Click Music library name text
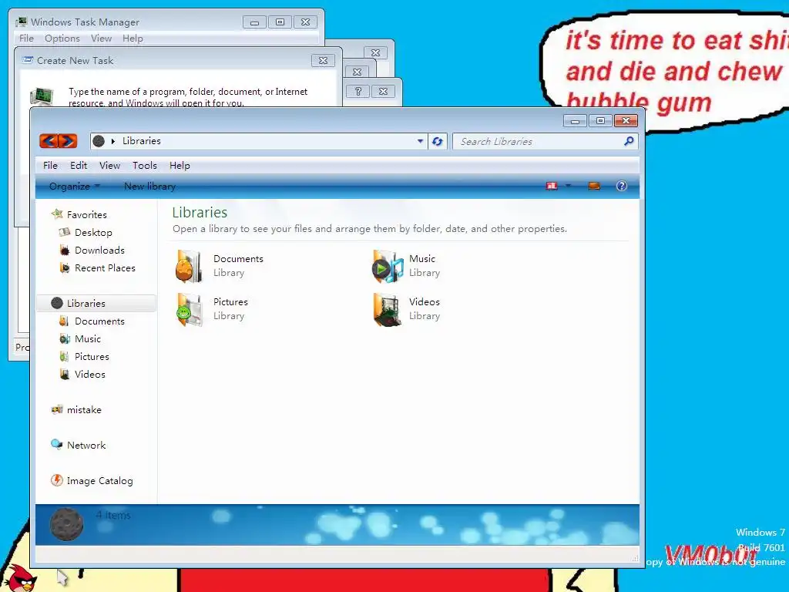789x592 pixels. tap(421, 259)
